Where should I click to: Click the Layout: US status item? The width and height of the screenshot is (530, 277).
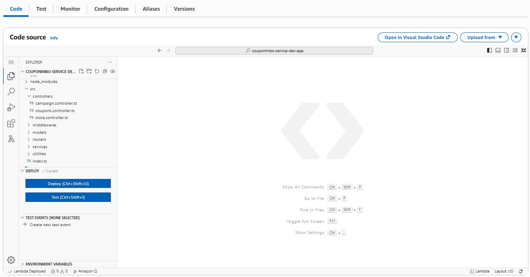point(504,271)
